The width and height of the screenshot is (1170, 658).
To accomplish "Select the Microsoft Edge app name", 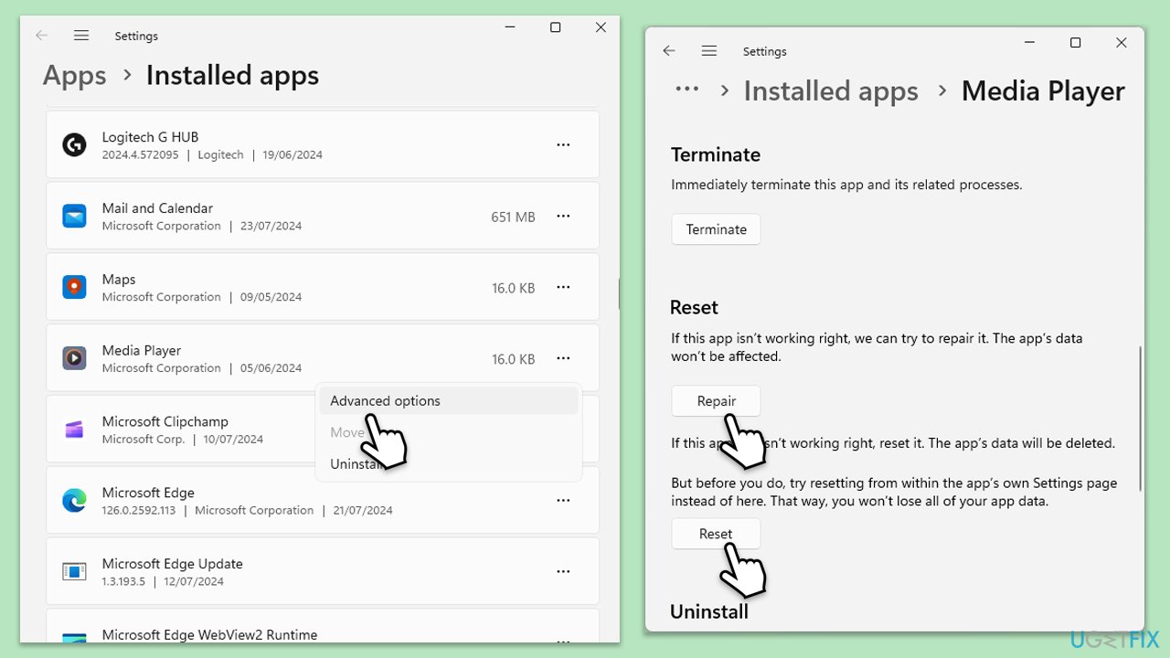I will (x=148, y=493).
